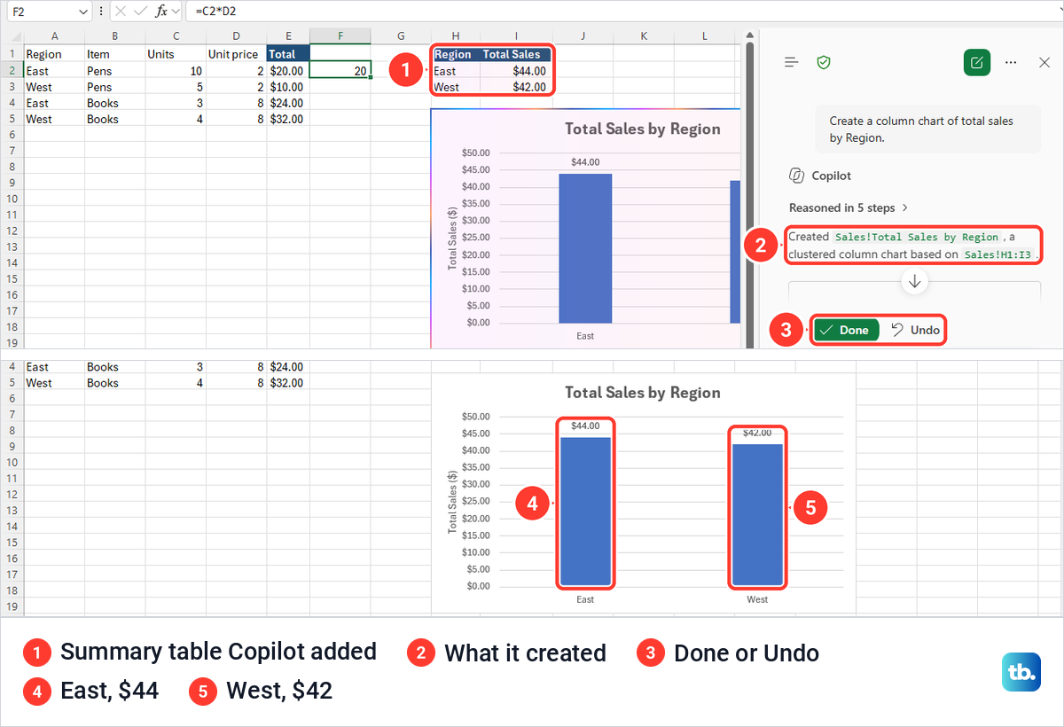
Task: Click the Total Sales summary header cell
Action: [x=516, y=54]
